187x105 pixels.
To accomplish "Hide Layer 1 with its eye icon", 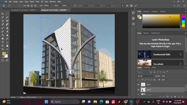I will tap(138, 85).
